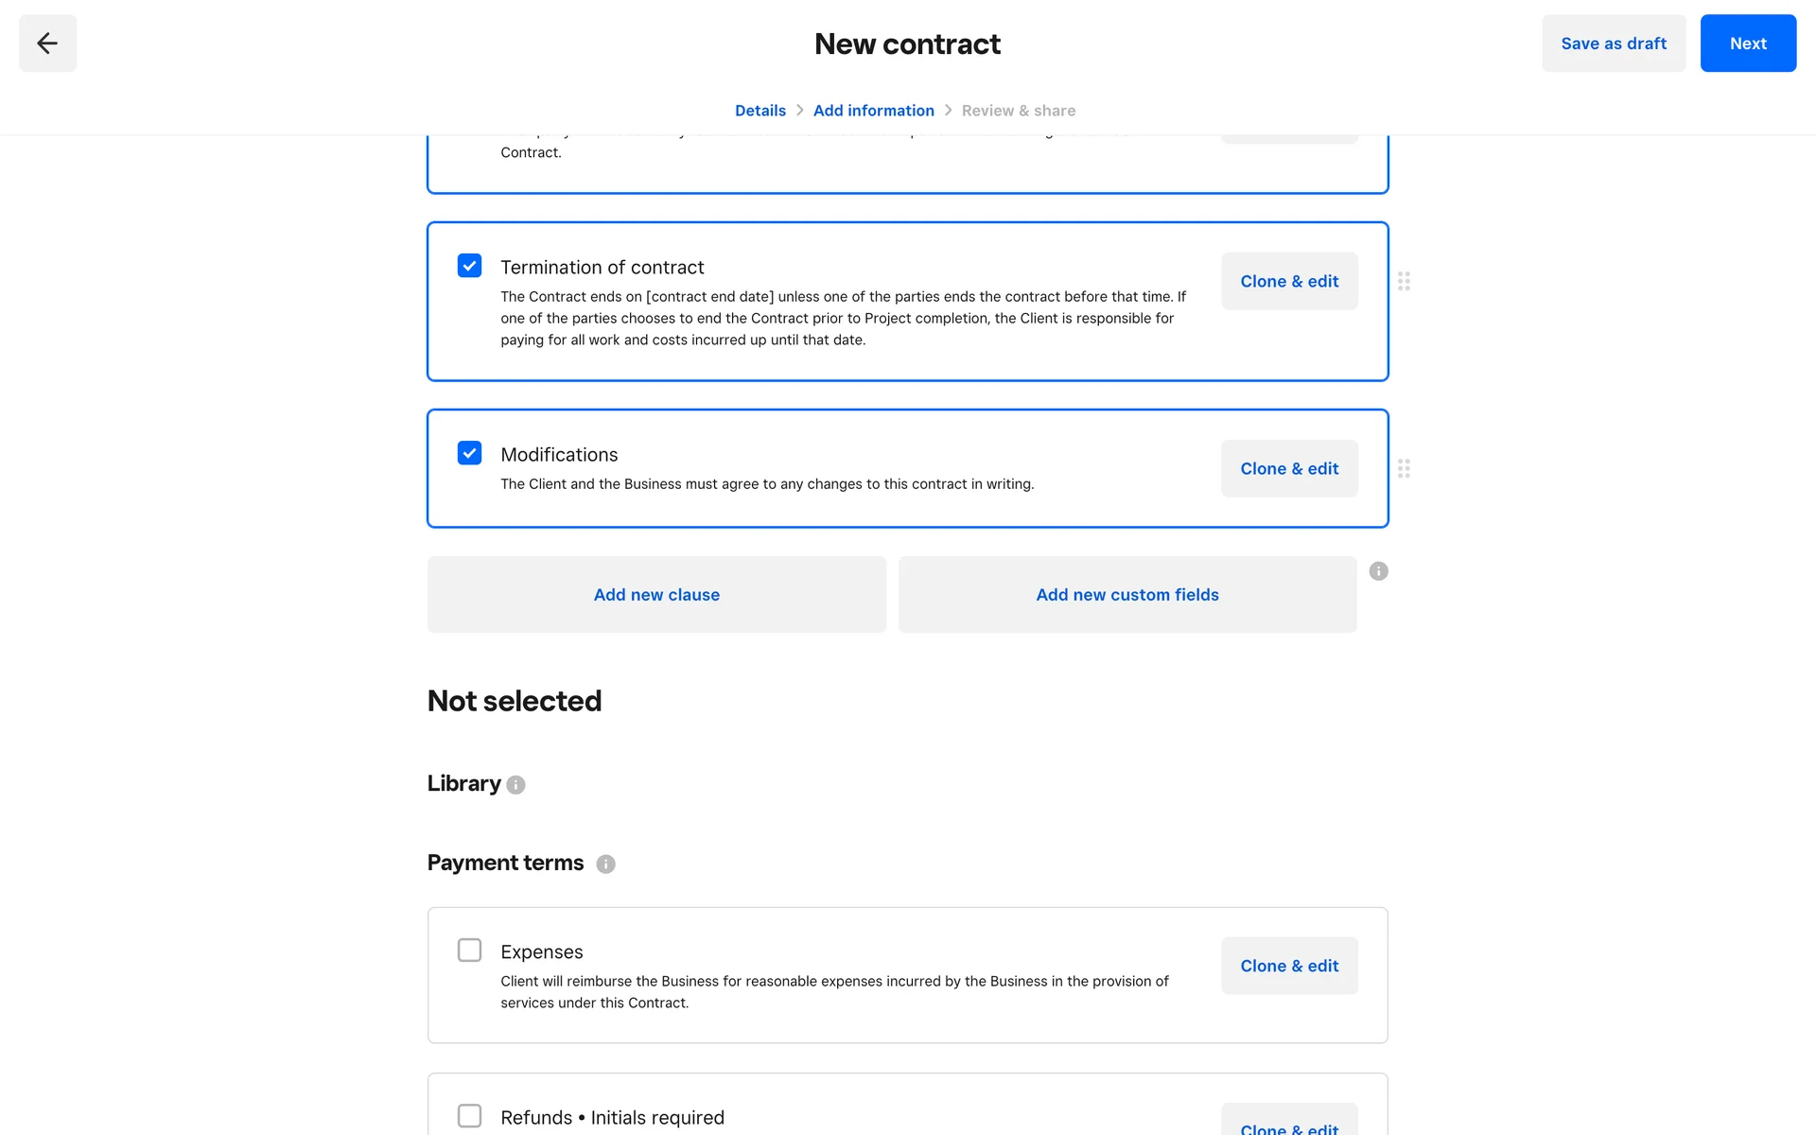This screenshot has width=1816, height=1135.
Task: Go to the Details step
Action: pyautogui.click(x=760, y=111)
